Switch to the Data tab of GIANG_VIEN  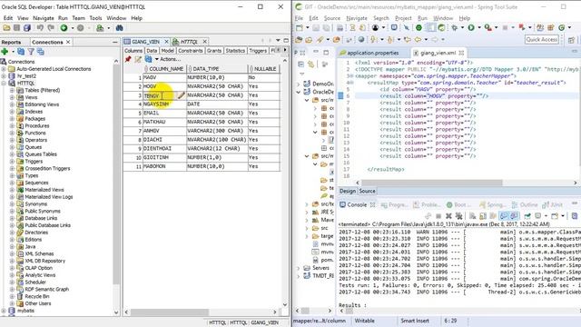[x=152, y=51]
